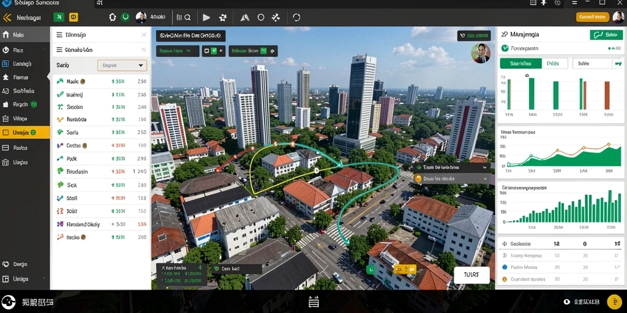The width and height of the screenshot is (627, 313).
Task: Toggle the white square box in map toolbar
Action: tap(207, 51)
